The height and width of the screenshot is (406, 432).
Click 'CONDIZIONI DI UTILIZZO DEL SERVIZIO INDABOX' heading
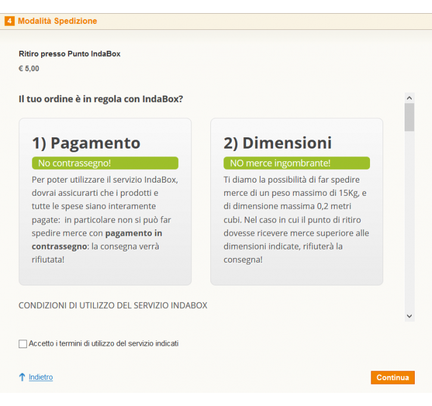click(x=113, y=306)
